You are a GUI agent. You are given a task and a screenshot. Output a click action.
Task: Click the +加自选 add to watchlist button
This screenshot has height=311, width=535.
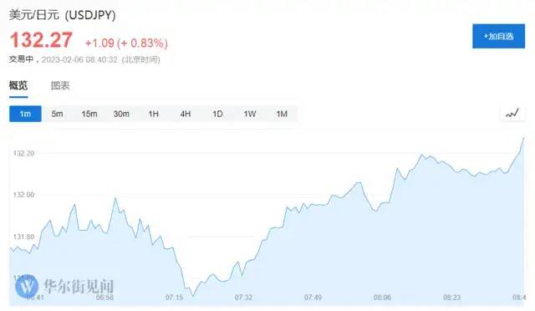[x=498, y=36]
